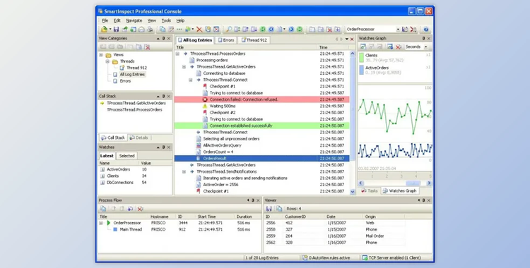530x268 pixels.
Task: Click the blue square icon beside Main Thread
Action: point(115,229)
